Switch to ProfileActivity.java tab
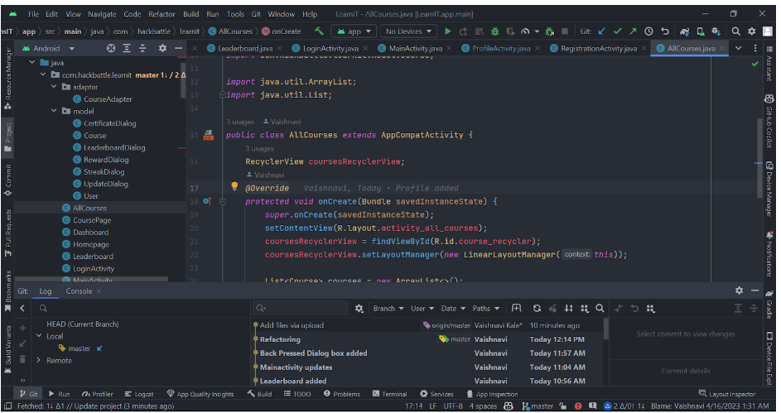781x413 pixels. 500,48
